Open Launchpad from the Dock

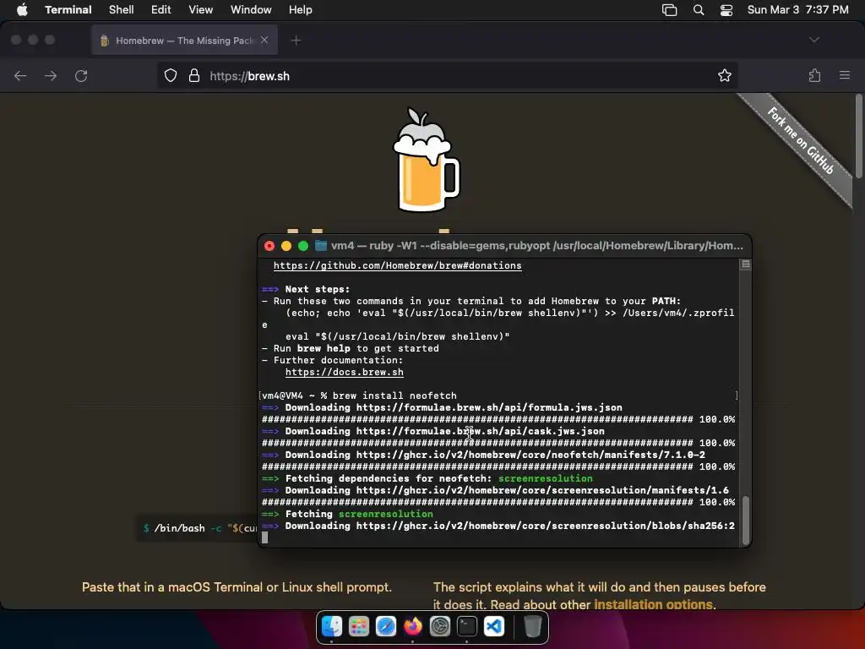(359, 626)
